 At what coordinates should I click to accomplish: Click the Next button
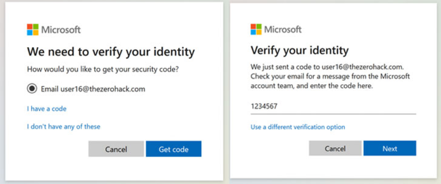390,148
